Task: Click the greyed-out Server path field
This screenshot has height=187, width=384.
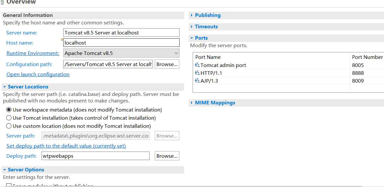Action: pyautogui.click(x=95, y=136)
